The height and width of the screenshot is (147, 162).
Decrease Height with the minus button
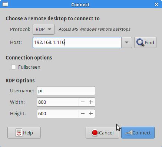point(83,113)
